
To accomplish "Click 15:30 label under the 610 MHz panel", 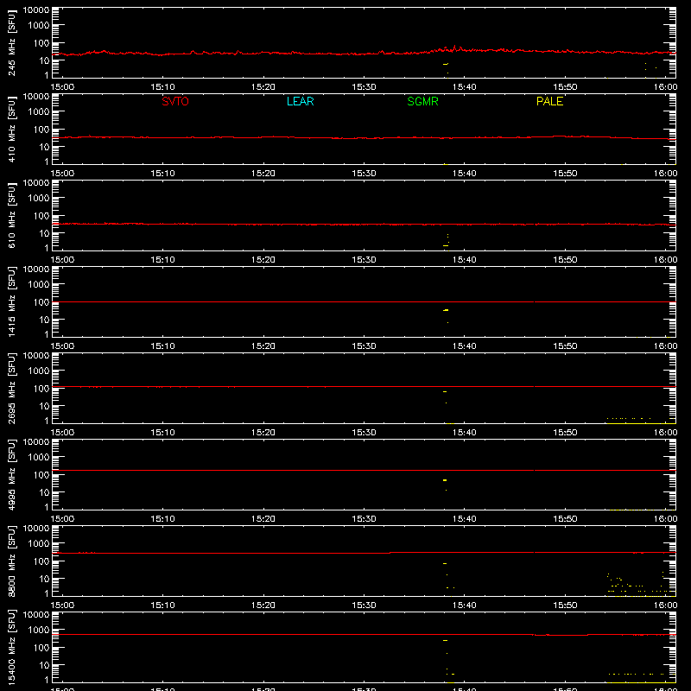I will click(x=364, y=260).
